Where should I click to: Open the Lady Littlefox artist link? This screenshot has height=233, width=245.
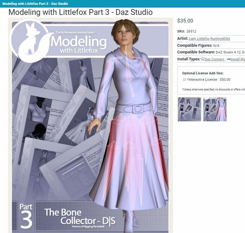coord(199,39)
